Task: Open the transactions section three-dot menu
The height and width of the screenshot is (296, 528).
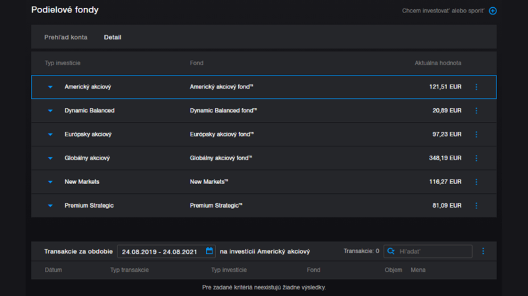Action: coord(483,251)
